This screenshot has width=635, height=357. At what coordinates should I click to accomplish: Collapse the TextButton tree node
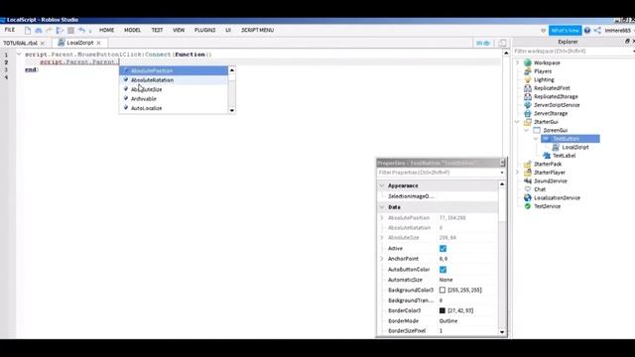(536, 139)
